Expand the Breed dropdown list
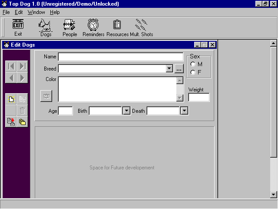278x209 pixels. 169,69
